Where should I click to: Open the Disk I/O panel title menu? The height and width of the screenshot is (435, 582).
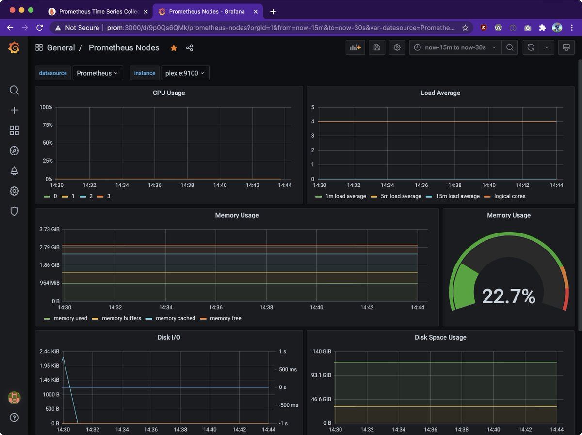click(169, 337)
